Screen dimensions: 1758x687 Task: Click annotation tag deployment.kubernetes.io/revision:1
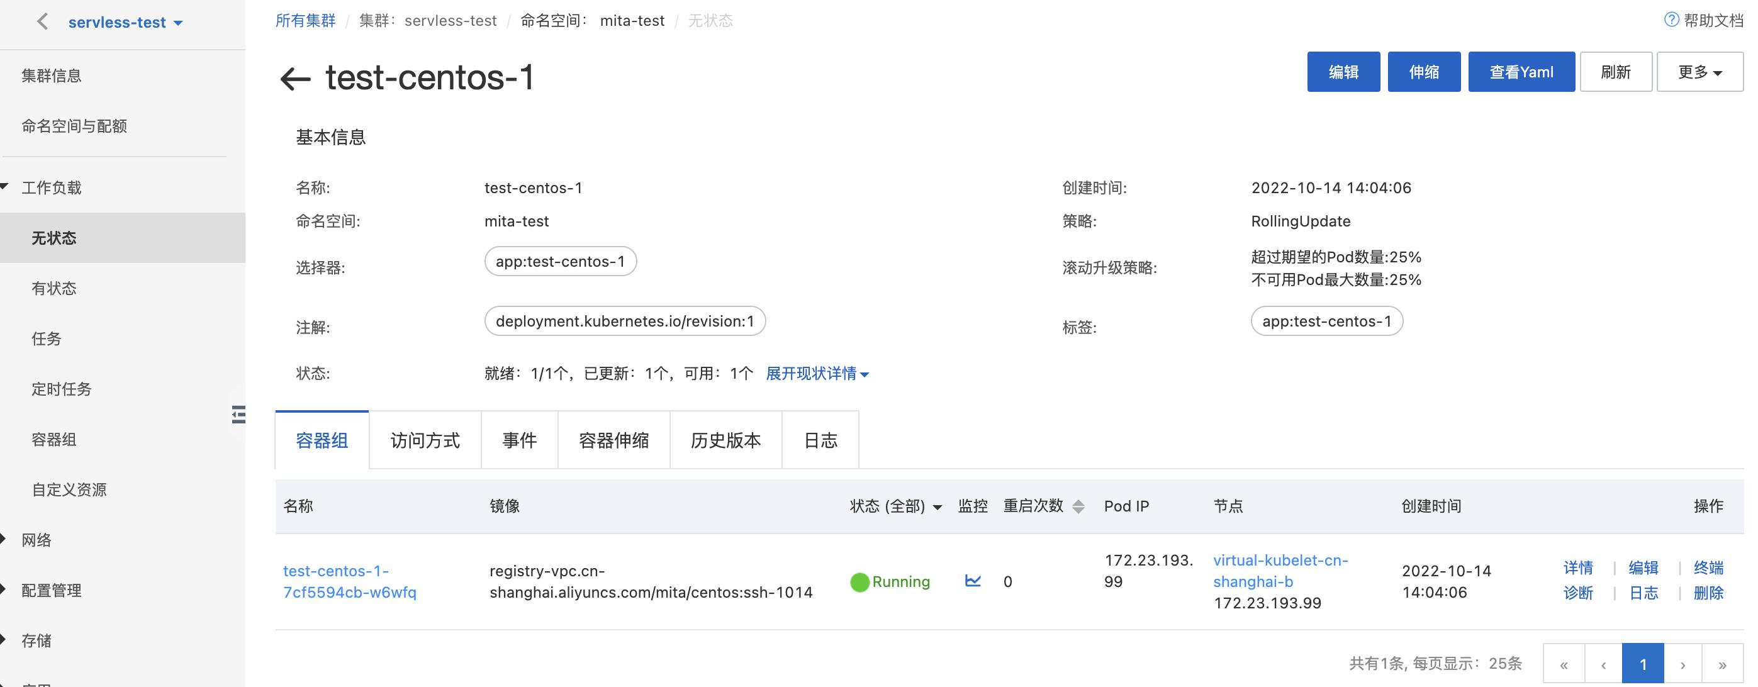tap(625, 321)
